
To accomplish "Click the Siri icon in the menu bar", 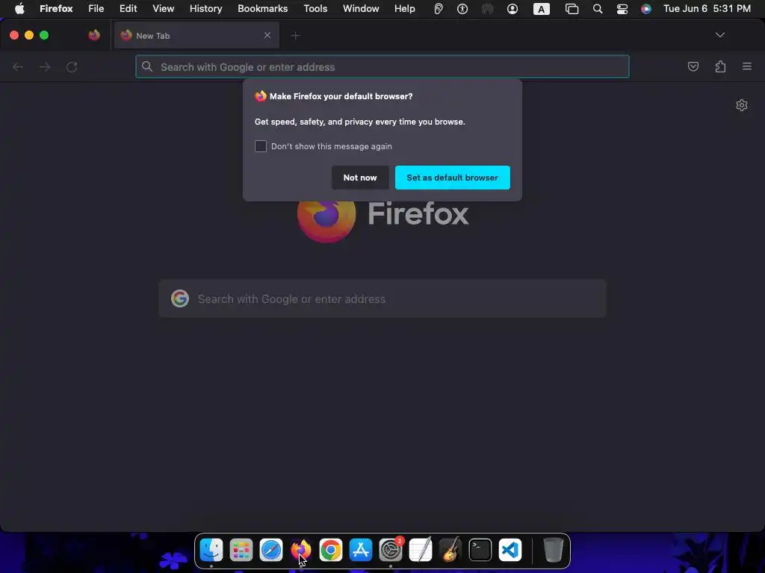I will 646,9.
